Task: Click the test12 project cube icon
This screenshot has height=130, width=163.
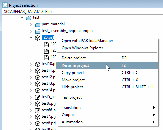Action: point(38,78)
